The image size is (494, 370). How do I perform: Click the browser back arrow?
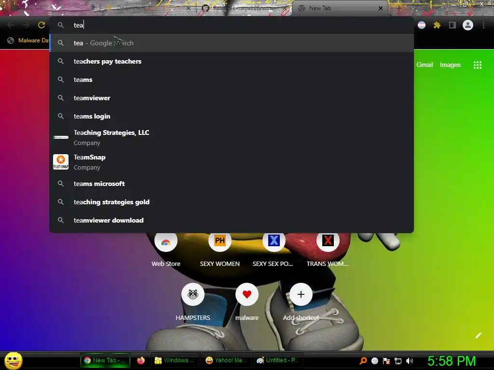pyautogui.click(x=11, y=25)
